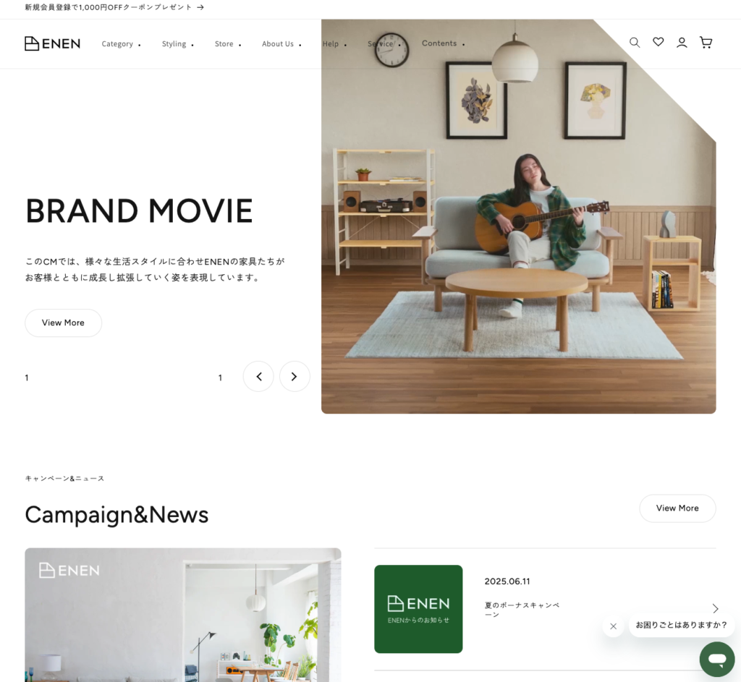This screenshot has height=682, width=741.
Task: Go to previous slide arrow
Action: coord(258,376)
